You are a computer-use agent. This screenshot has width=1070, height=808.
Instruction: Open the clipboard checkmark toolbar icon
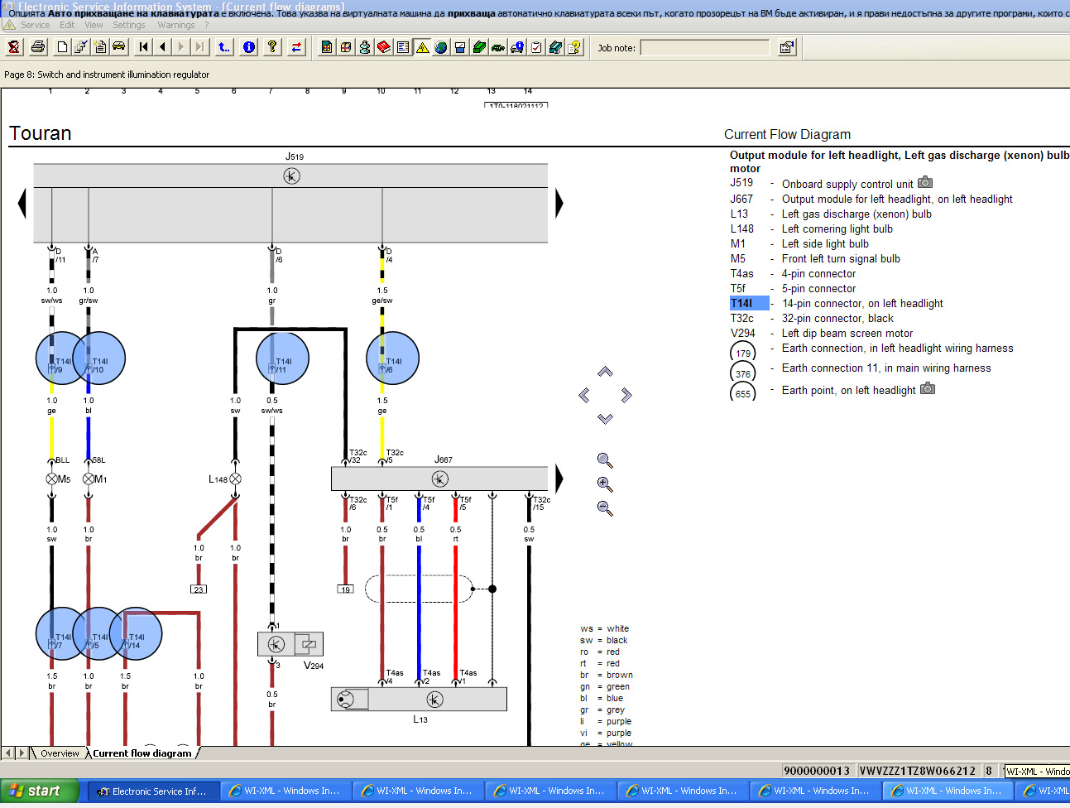536,47
